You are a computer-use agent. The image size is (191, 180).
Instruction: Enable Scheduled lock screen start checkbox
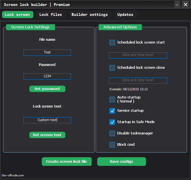(112, 42)
